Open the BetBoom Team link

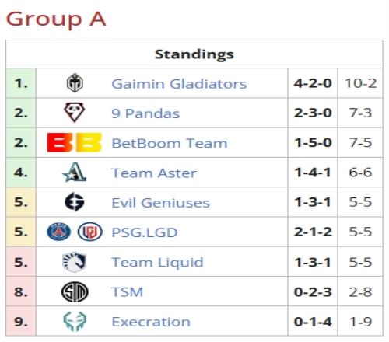[170, 143]
